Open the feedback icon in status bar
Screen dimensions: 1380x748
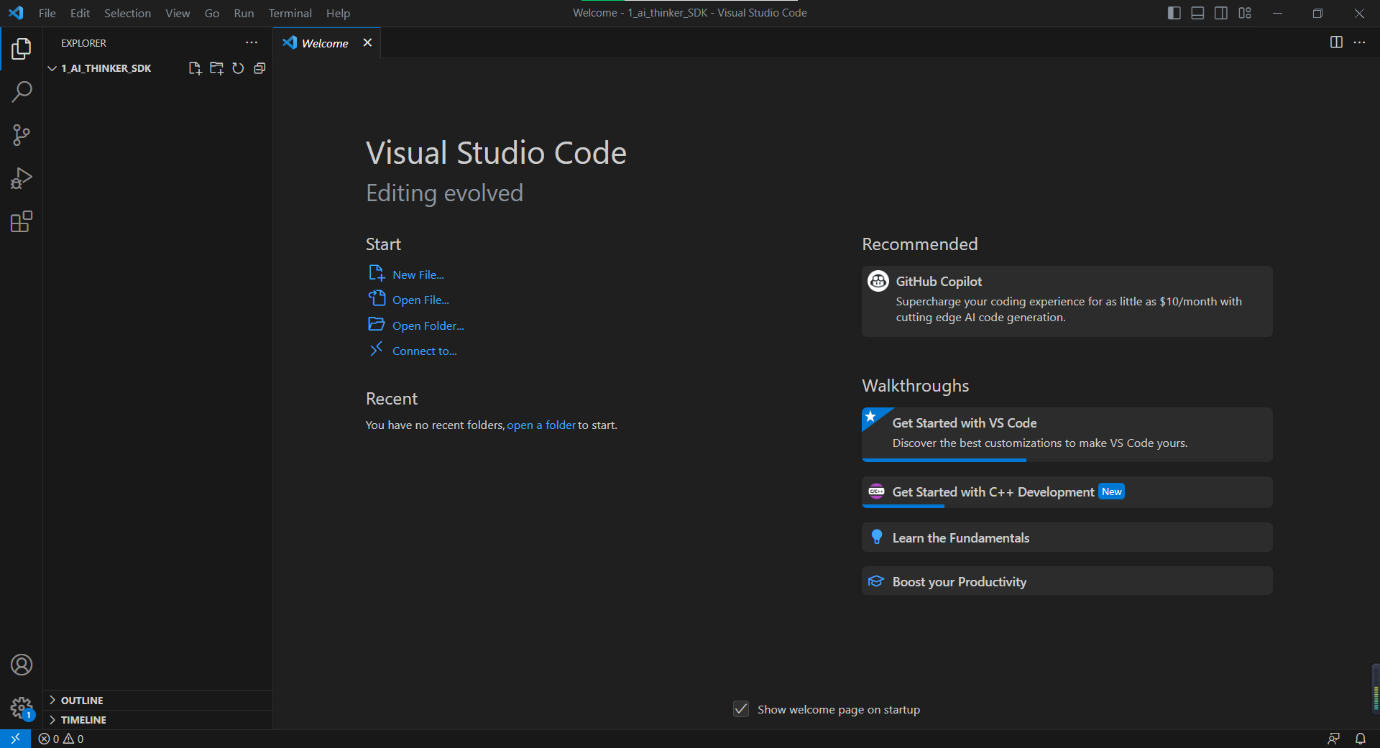click(1334, 739)
